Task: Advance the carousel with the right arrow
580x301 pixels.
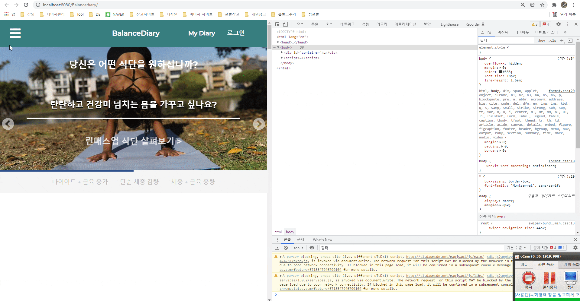Action: tap(259, 124)
